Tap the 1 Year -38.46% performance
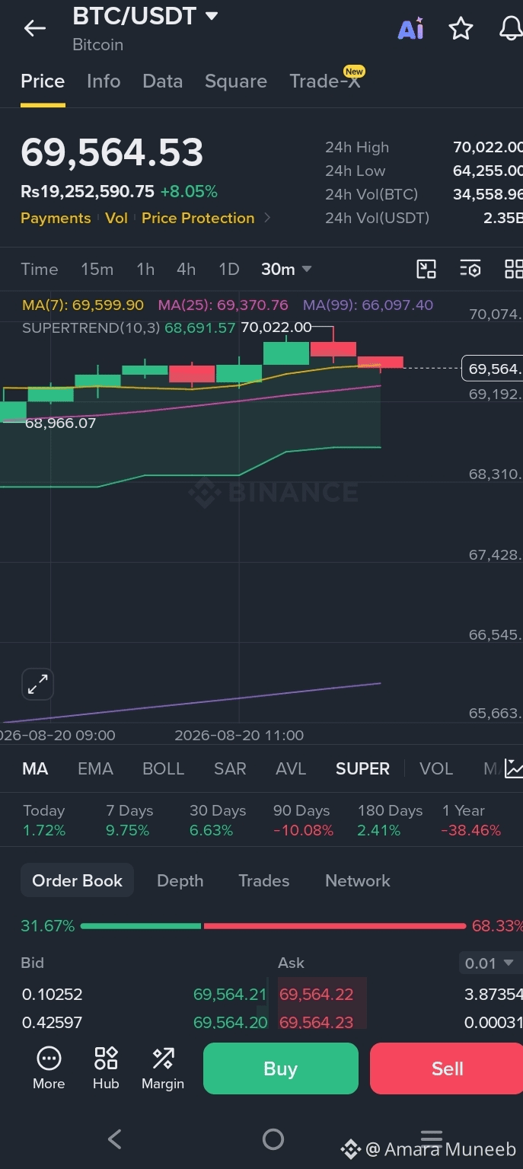 471,820
